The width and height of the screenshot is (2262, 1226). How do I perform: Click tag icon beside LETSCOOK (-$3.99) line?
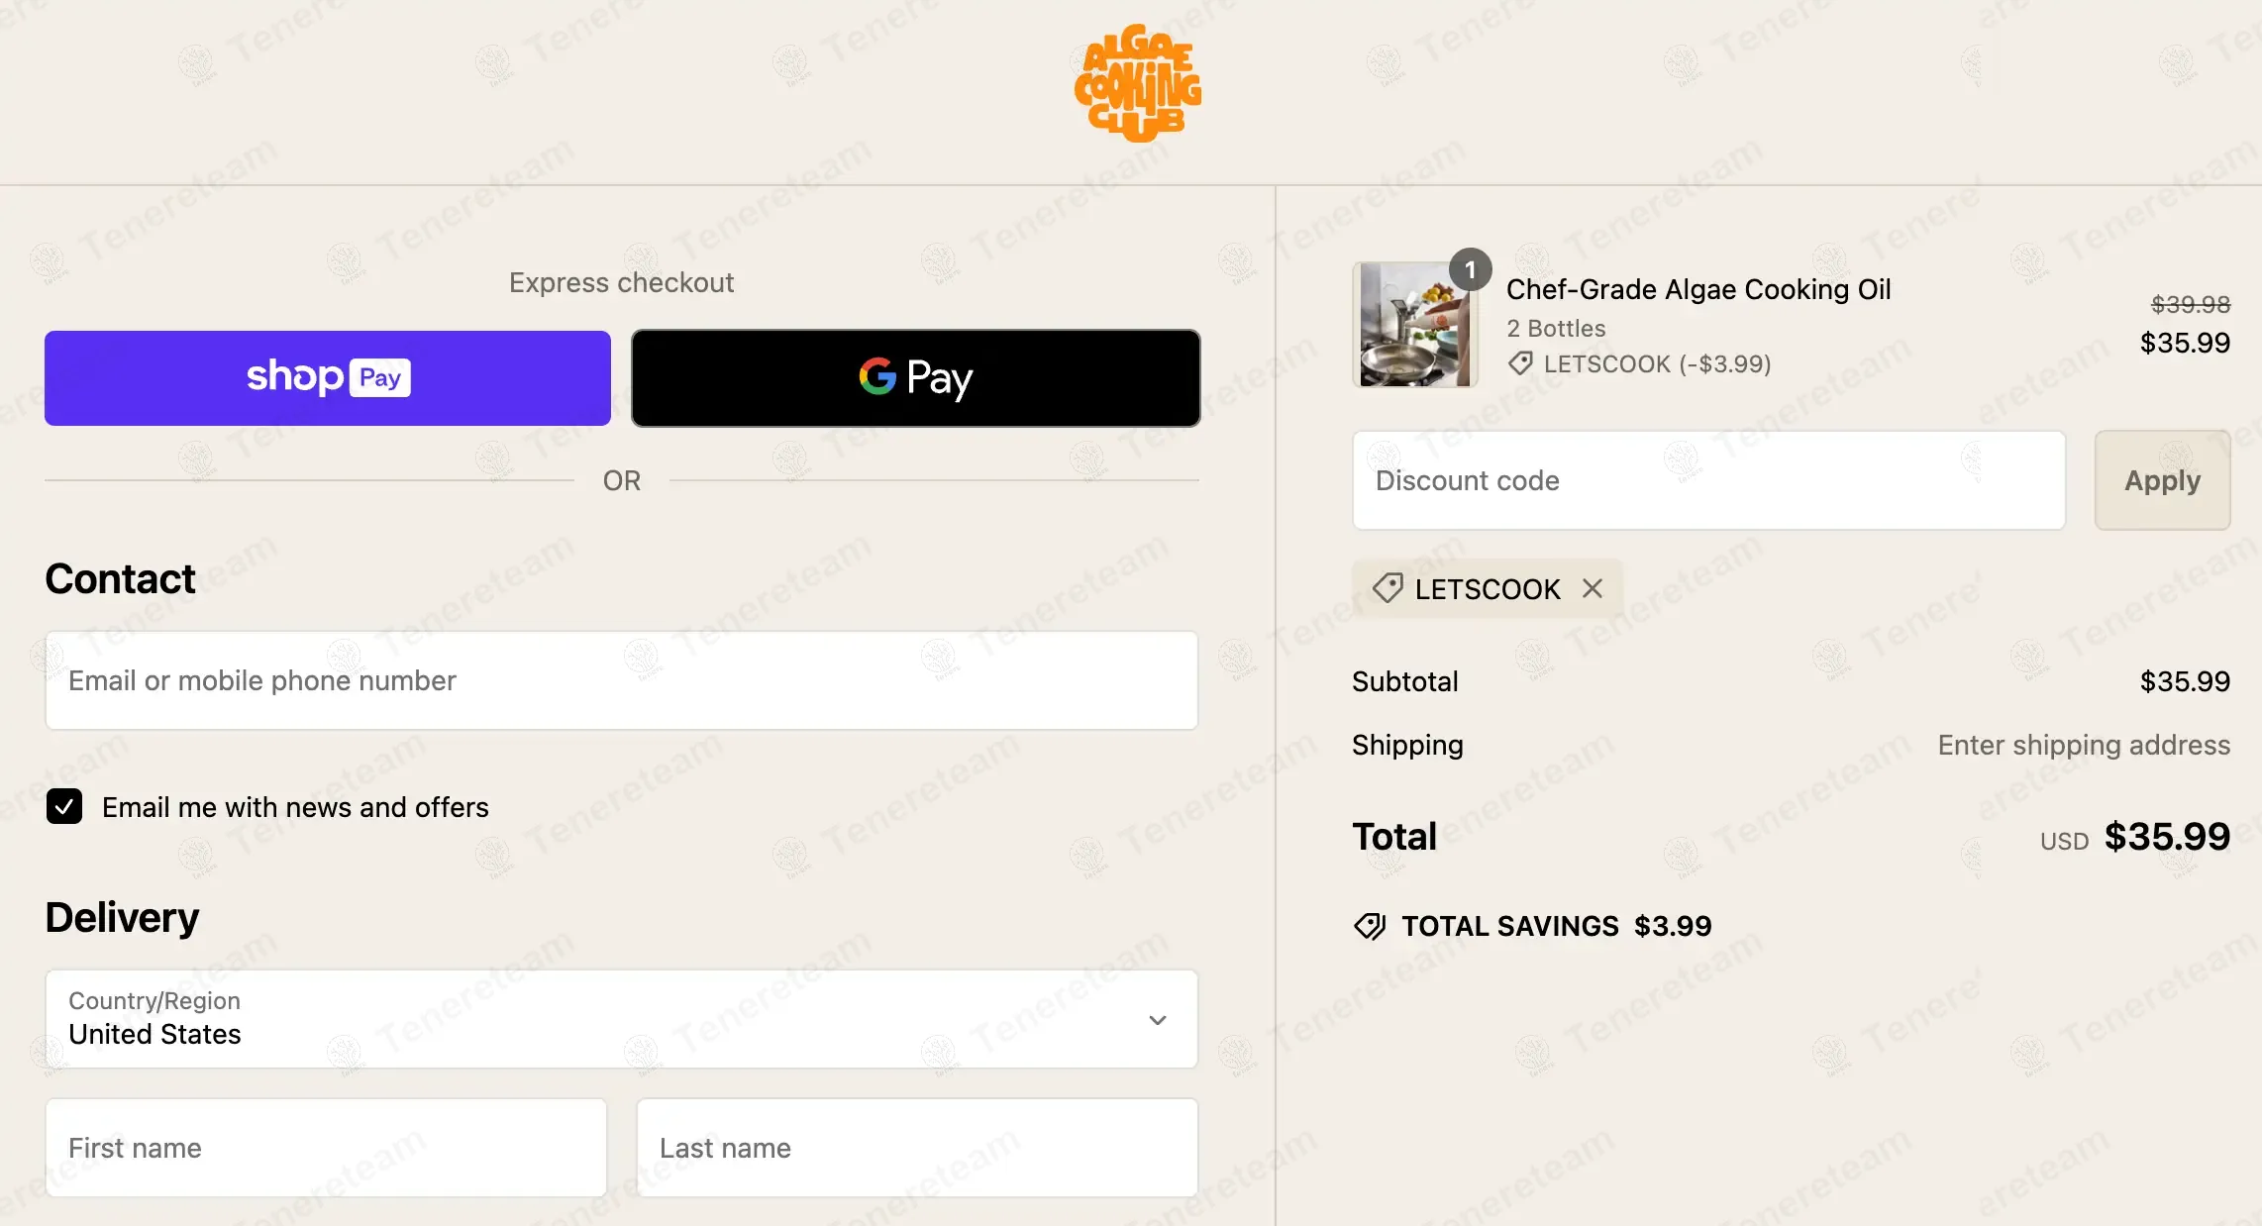(x=1520, y=363)
